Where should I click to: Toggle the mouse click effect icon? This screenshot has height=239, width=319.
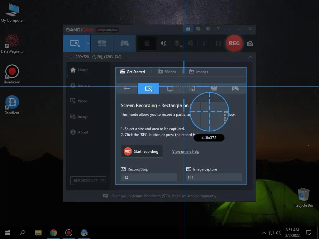[191, 43]
